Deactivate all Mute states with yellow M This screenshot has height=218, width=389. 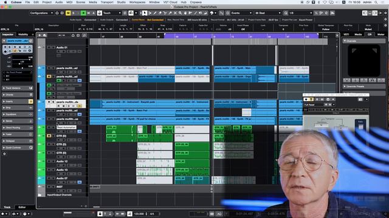(68, 13)
